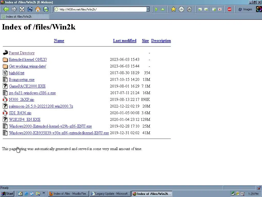Close the tab with the red X icon
The height and width of the screenshot is (197, 262).
(220, 9)
